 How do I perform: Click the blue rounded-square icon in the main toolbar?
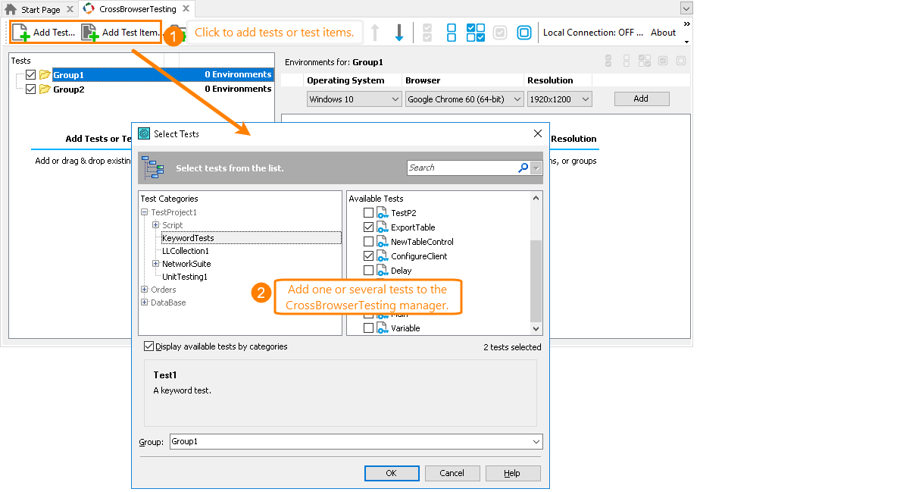pos(524,33)
